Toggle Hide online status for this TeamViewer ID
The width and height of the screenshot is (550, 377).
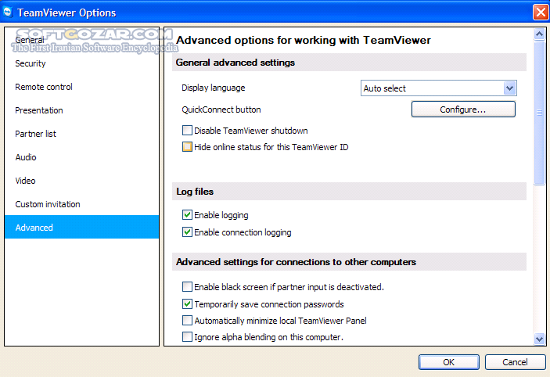[x=187, y=146]
